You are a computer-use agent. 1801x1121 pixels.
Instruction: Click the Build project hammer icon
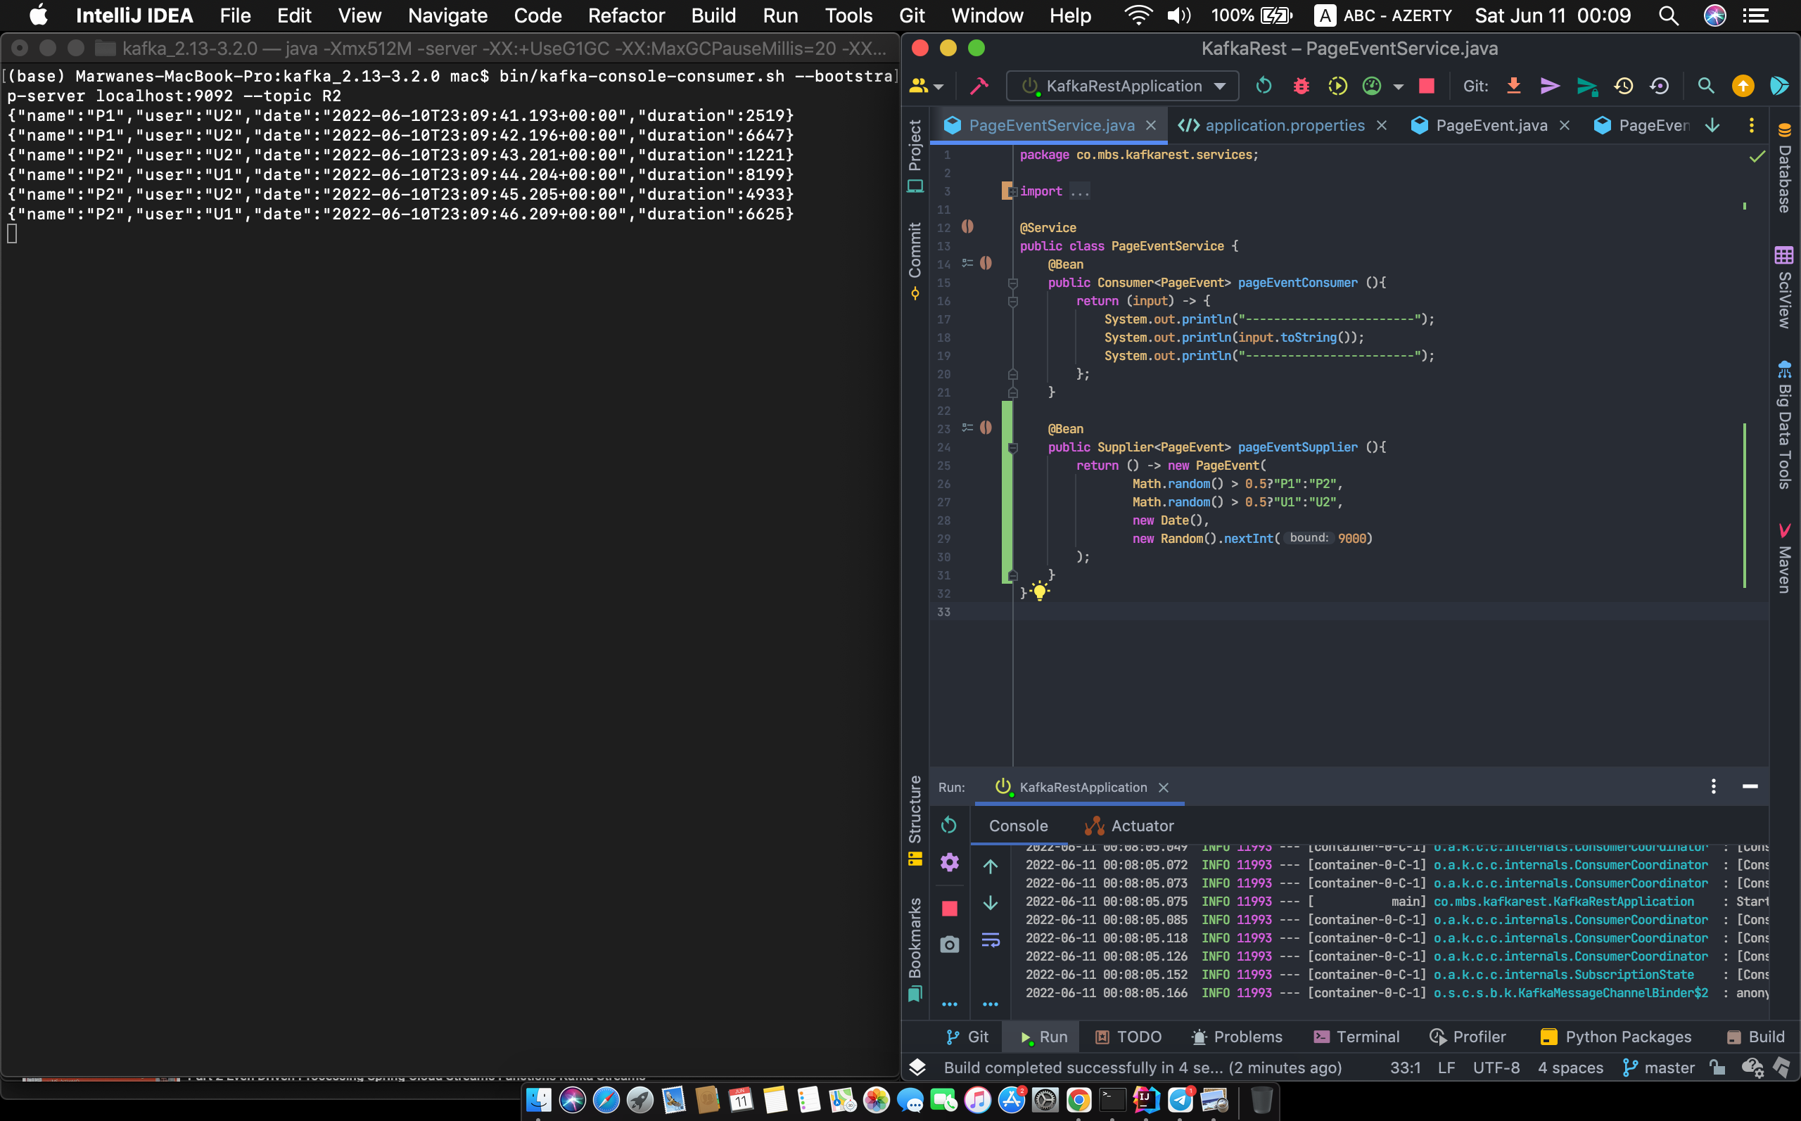[x=979, y=86]
